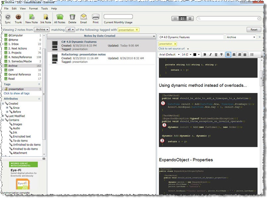Expand the Since attribute node
Screen dimensions: 267x198
(x=7, y=108)
